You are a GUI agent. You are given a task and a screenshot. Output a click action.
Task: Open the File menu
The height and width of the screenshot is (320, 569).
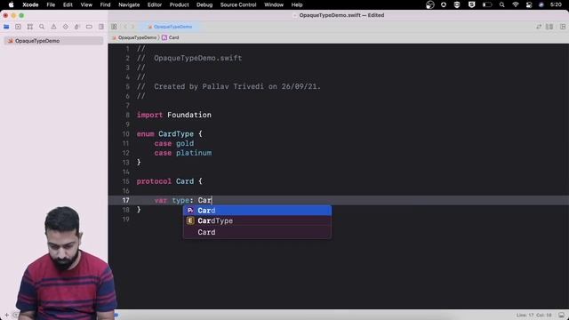pyautogui.click(x=51, y=4)
